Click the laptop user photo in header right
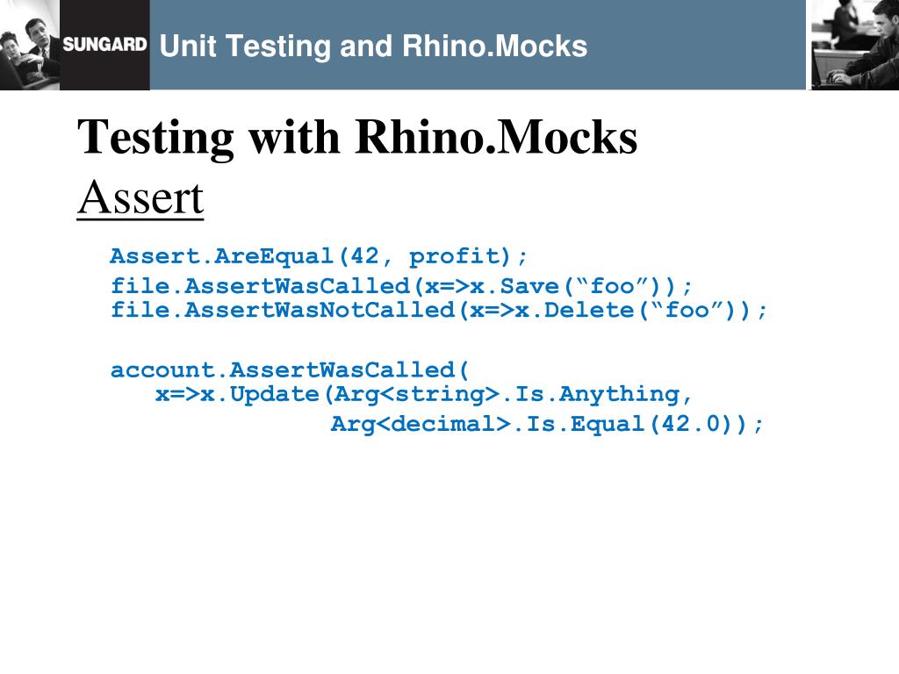This screenshot has height=674, width=899. point(854,45)
